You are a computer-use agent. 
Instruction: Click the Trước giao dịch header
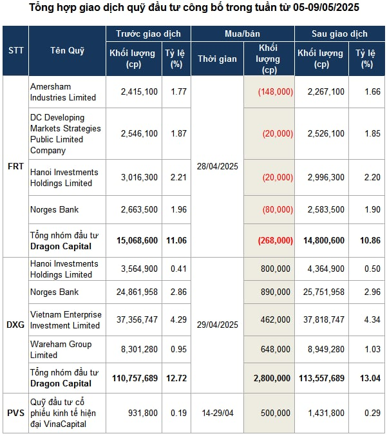pos(148,33)
